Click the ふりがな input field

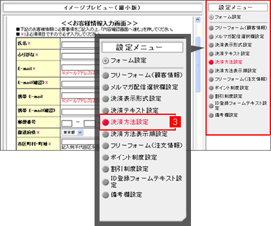point(78,56)
